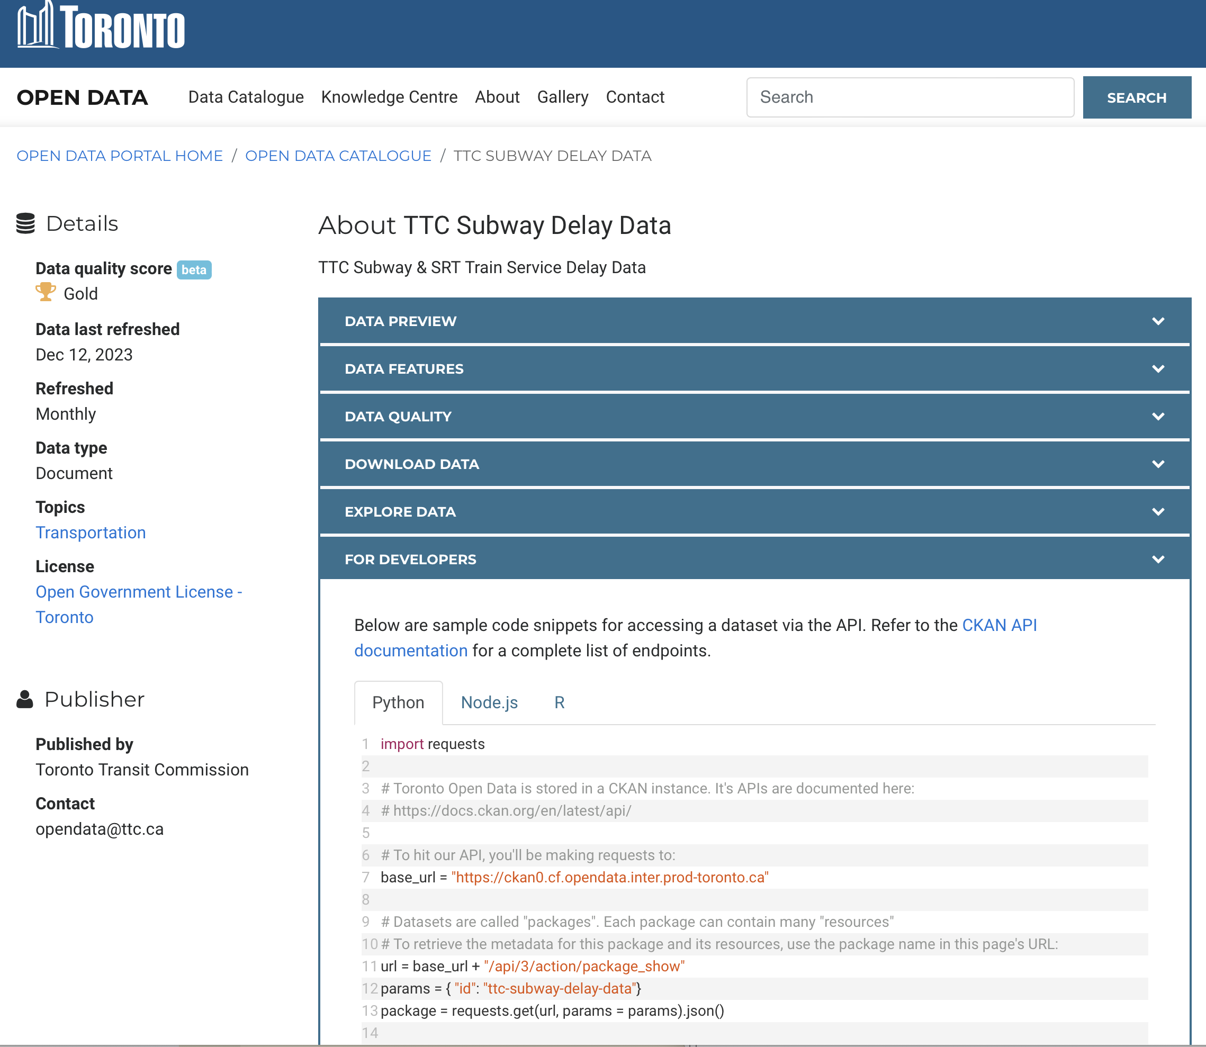The image size is (1206, 1047).
Task: Click the 'Toronto Transit Commission' publisher name
Action: tap(142, 770)
